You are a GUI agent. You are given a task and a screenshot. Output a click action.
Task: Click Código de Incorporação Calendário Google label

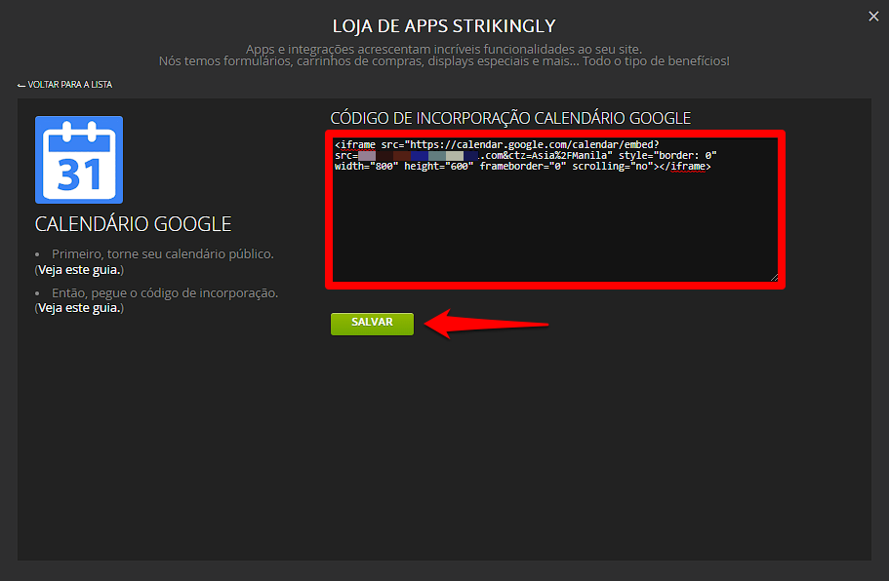[x=510, y=118]
